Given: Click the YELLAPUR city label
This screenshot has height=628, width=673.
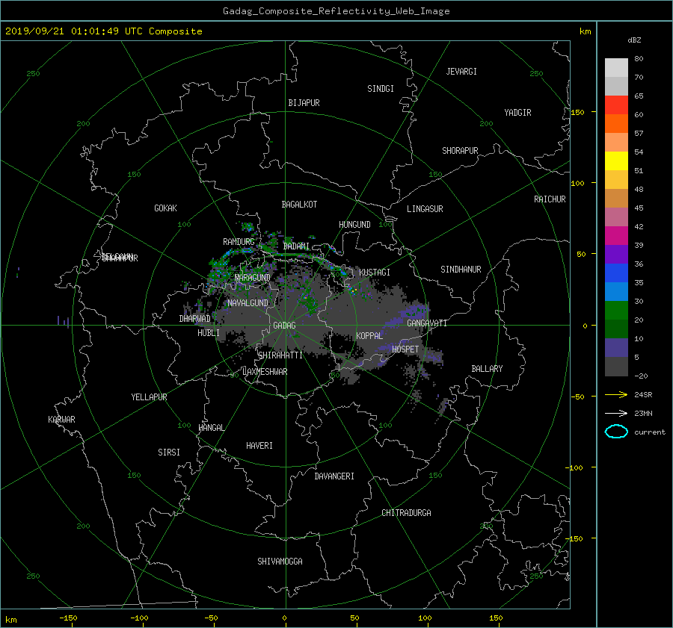Looking at the screenshot, I should pos(149,397).
